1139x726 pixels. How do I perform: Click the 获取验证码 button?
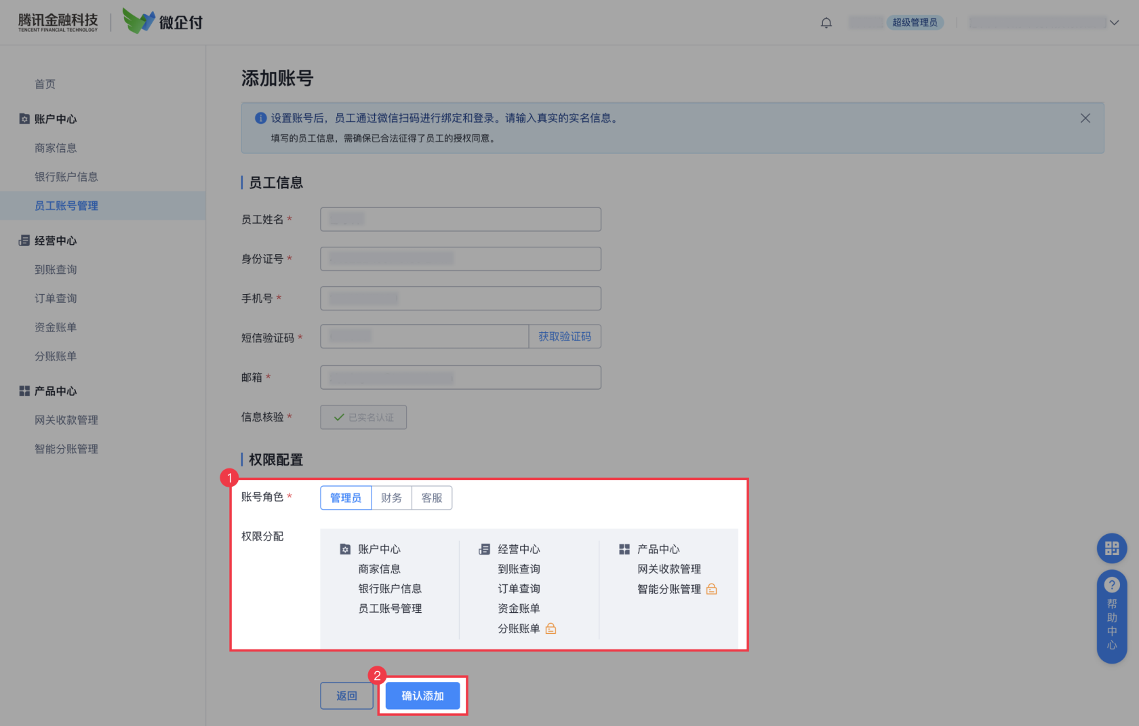click(565, 336)
